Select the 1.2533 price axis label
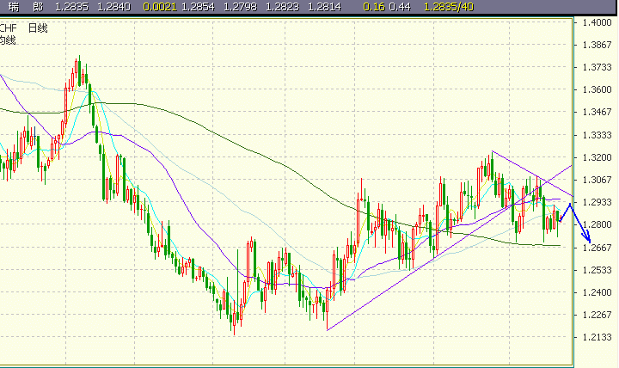 tap(597, 270)
